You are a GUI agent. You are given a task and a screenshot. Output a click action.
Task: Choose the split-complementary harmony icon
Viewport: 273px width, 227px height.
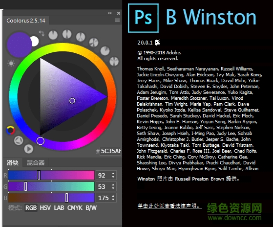click(x=81, y=37)
